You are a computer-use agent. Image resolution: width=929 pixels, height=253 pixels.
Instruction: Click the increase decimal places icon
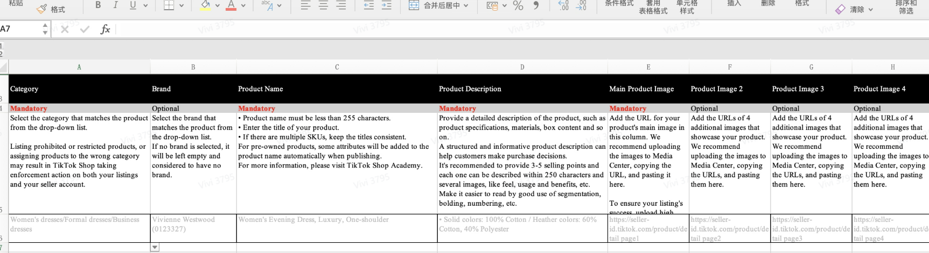[x=563, y=5]
